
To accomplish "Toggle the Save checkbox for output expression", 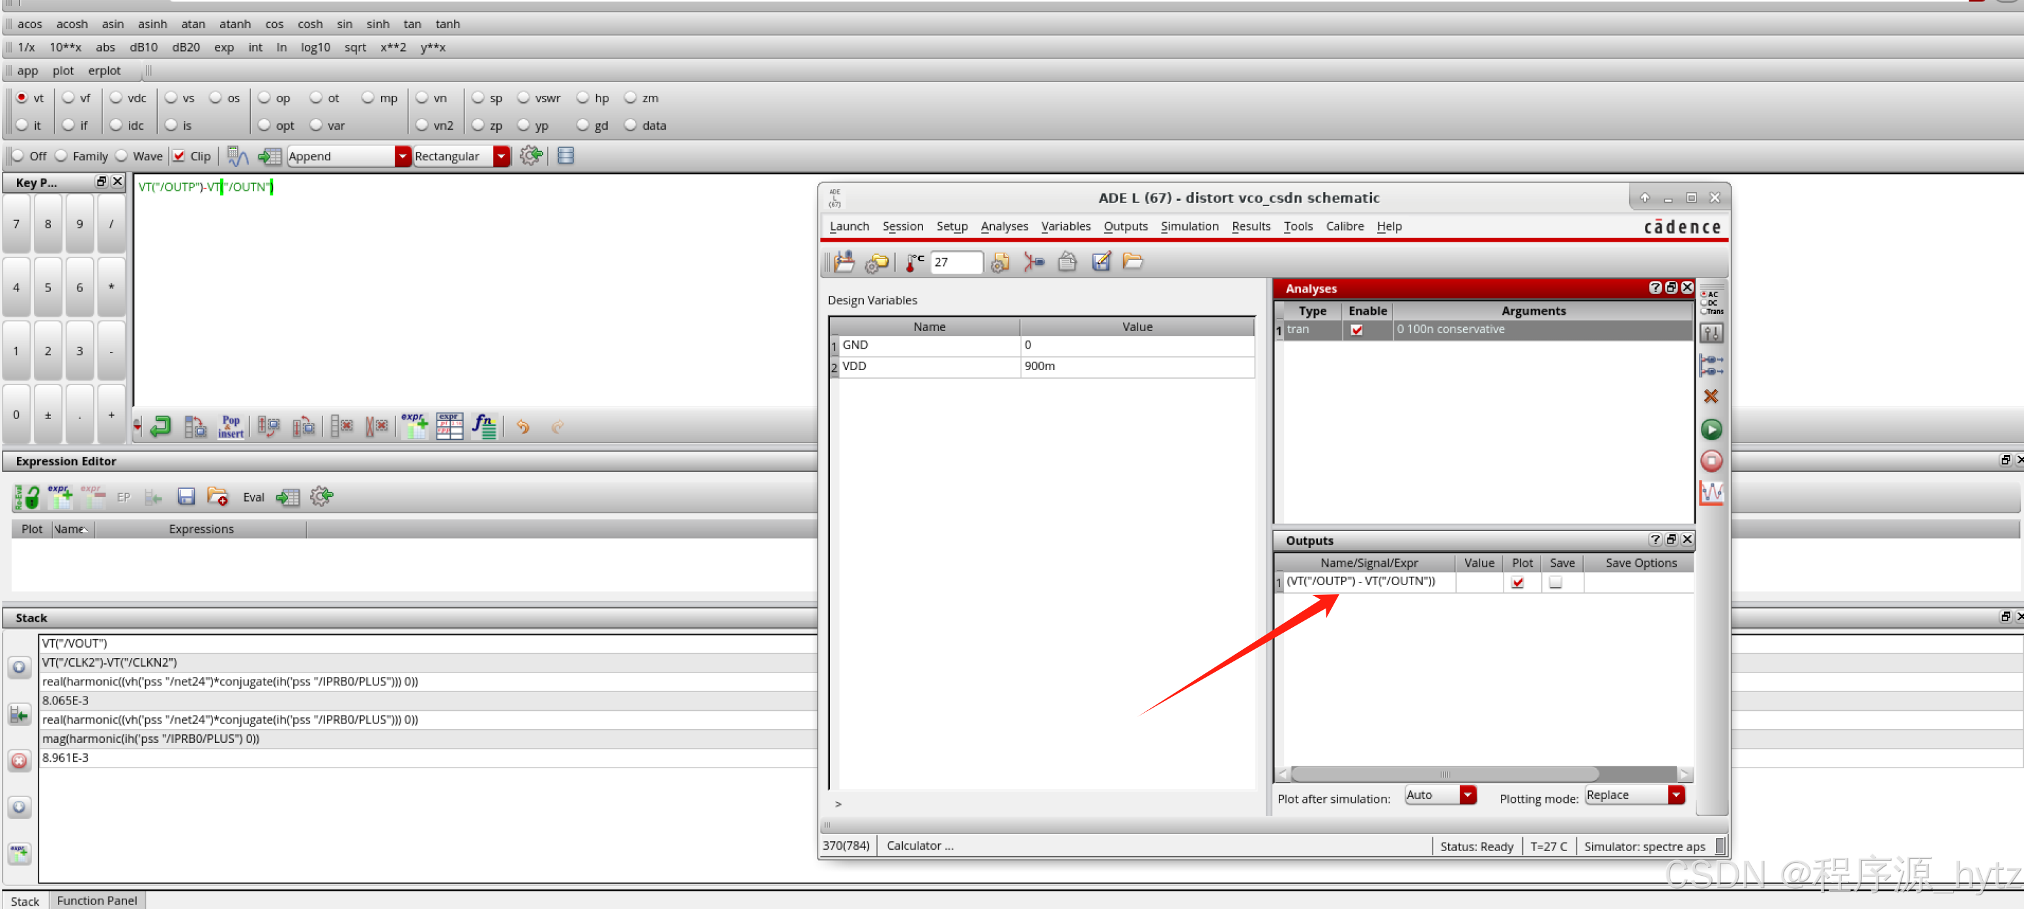I will [x=1554, y=582].
